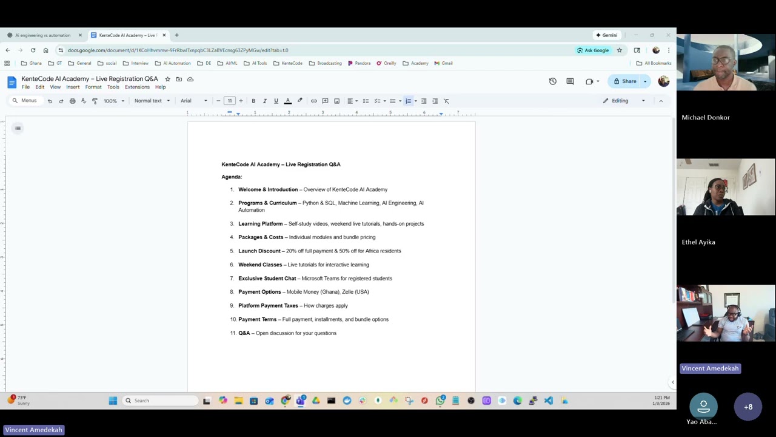Add a comment using toolbar icon

pos(325,101)
